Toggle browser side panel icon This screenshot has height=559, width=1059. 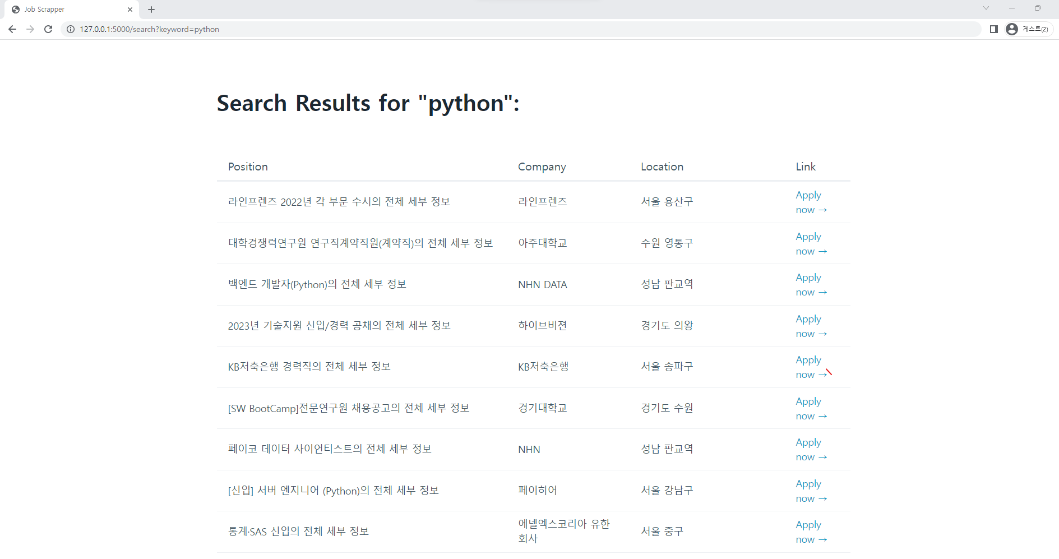tap(994, 29)
